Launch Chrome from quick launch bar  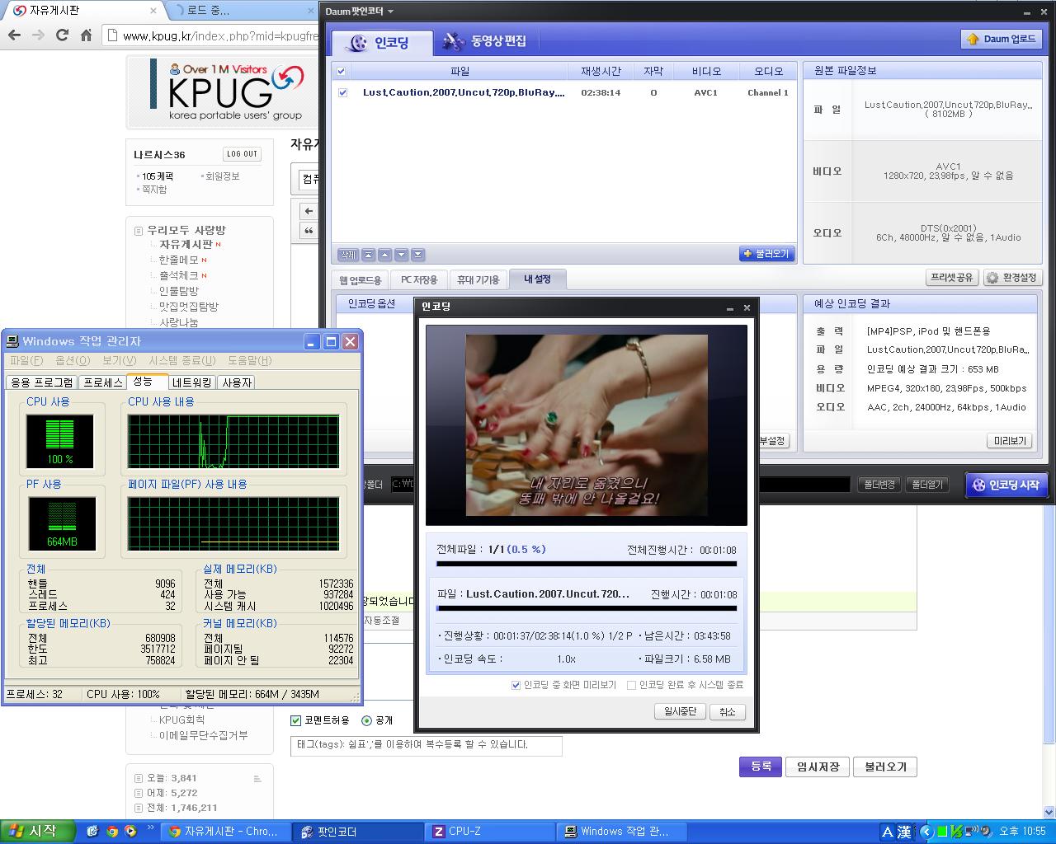tap(111, 832)
